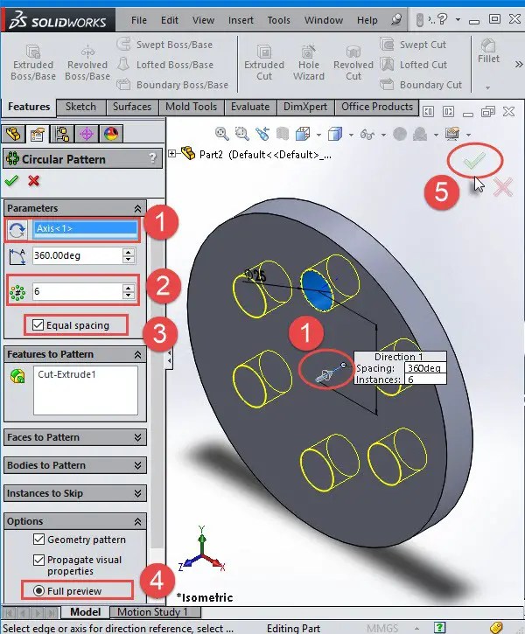Toggle Propagate visual properties checkbox
525x634 pixels.
(38, 560)
